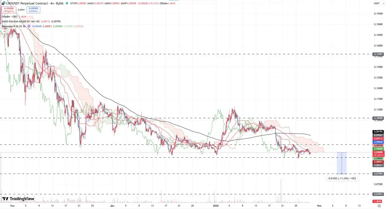
Task: Click the МАКС high value 0,09015
Action: (100, 3)
